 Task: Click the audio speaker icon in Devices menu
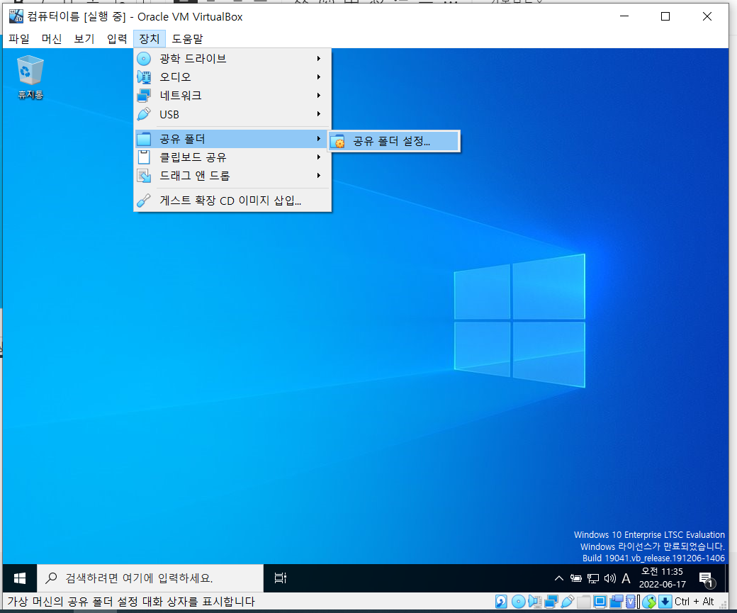(x=144, y=77)
